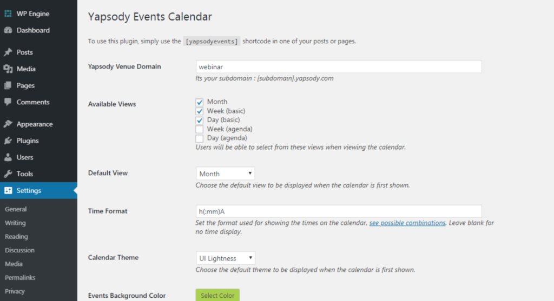Open Dashboard via its gauge icon

(x=8, y=30)
